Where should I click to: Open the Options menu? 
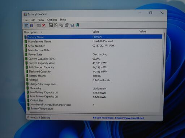coord(52,20)
